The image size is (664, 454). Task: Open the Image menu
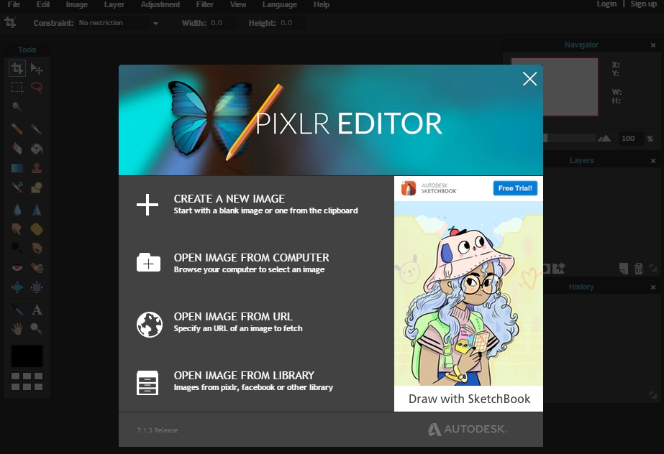point(77,4)
